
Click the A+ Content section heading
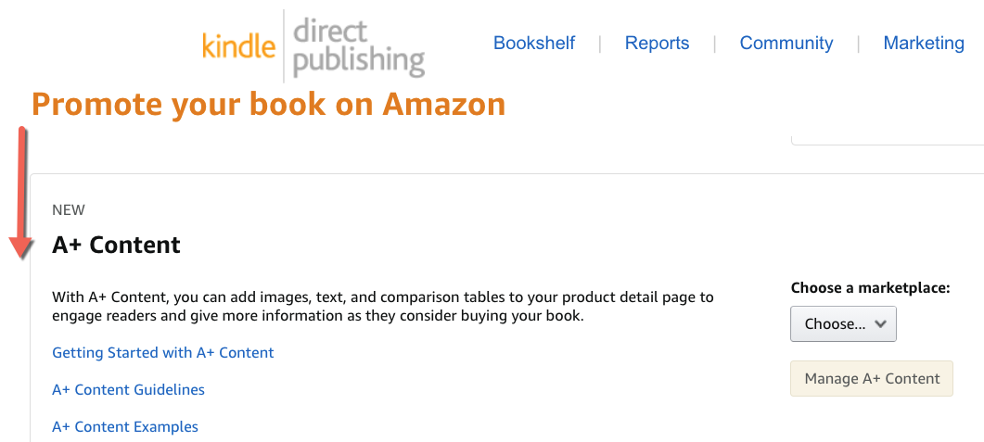[116, 246]
